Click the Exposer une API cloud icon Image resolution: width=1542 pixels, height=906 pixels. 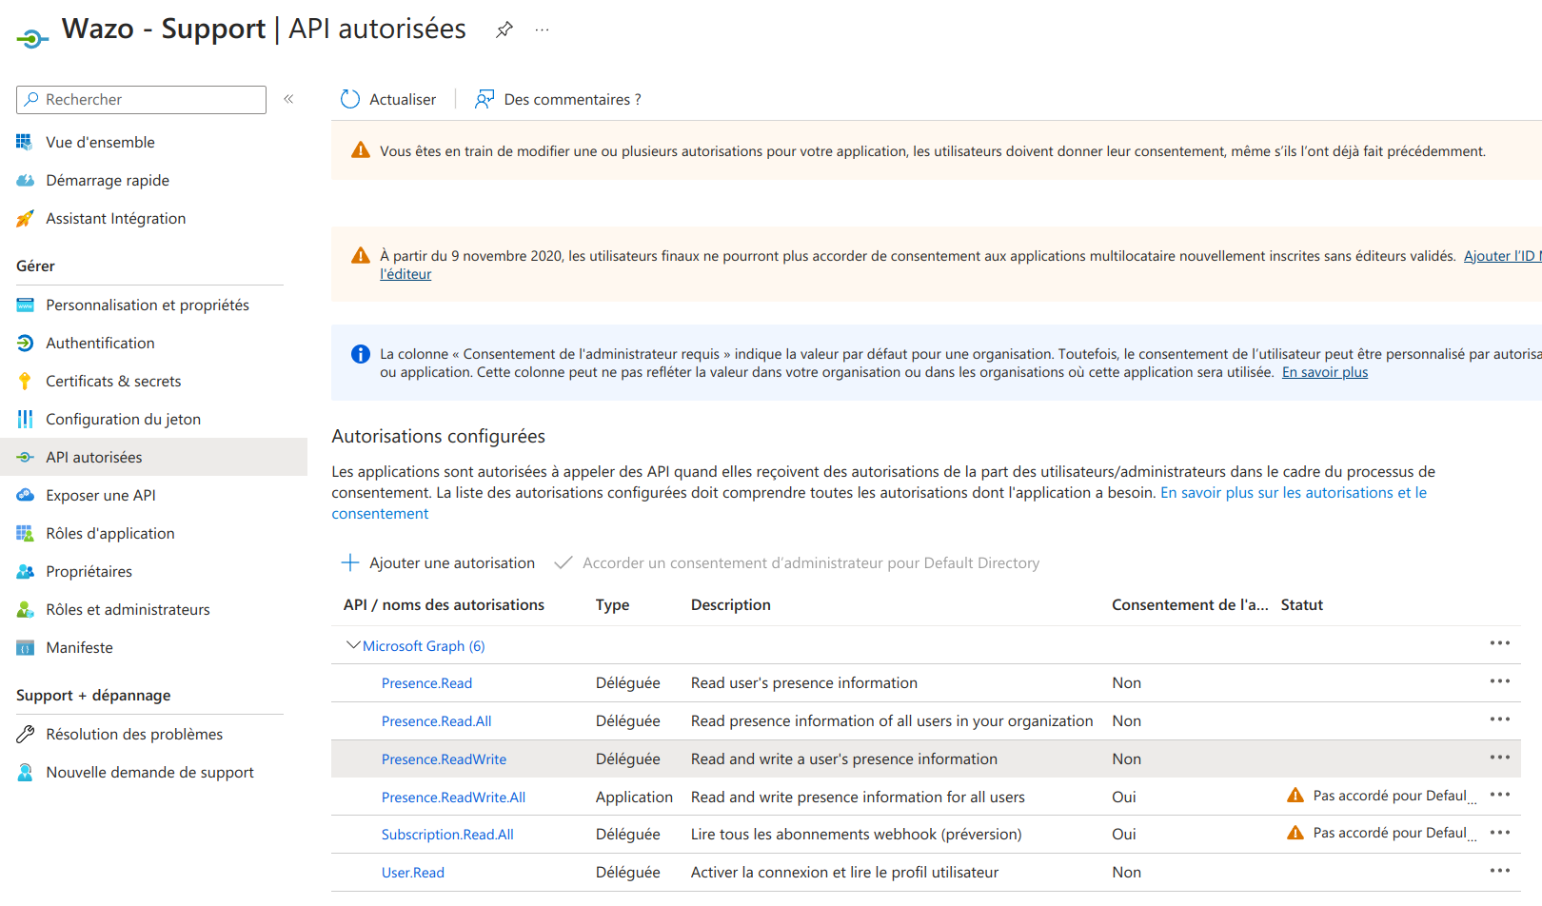25,495
